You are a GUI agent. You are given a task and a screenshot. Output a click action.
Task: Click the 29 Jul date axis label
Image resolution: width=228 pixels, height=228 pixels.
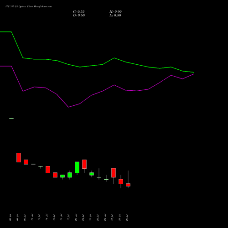[x=127, y=218]
